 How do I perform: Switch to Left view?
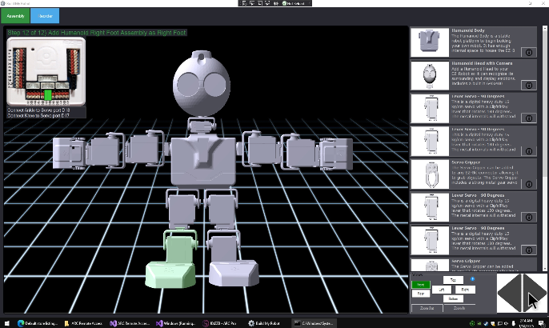click(x=442, y=290)
